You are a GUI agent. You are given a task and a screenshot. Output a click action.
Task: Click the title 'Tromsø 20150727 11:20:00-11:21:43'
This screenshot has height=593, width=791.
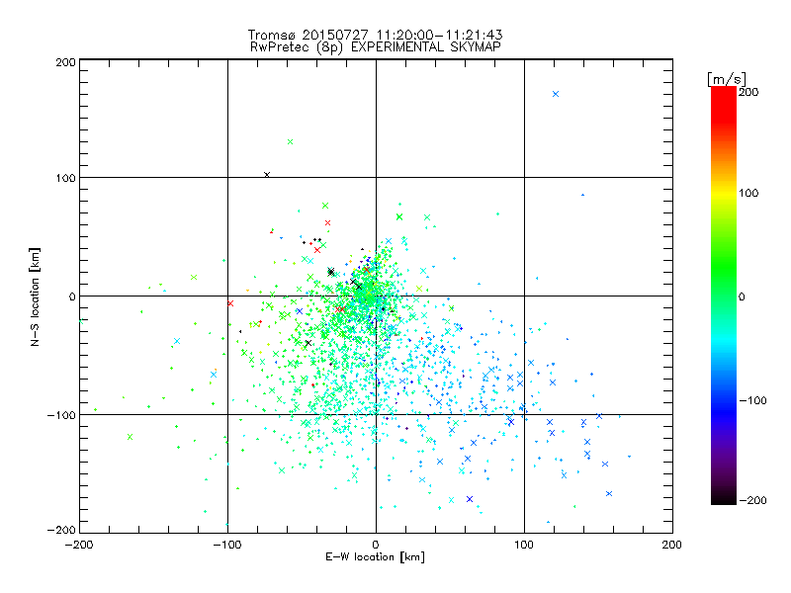tap(375, 35)
